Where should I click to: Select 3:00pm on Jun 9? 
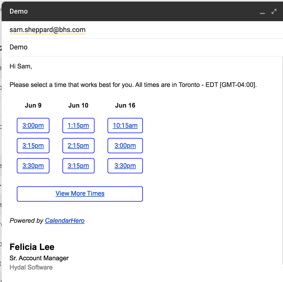pos(33,126)
